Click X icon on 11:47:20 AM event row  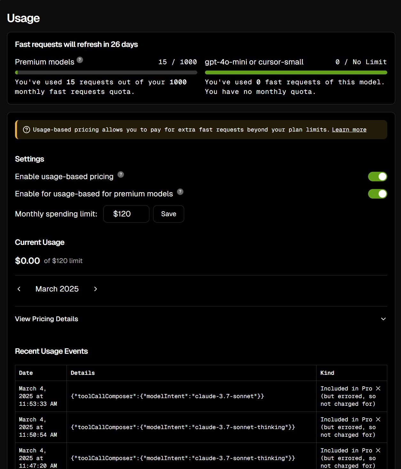(378, 450)
